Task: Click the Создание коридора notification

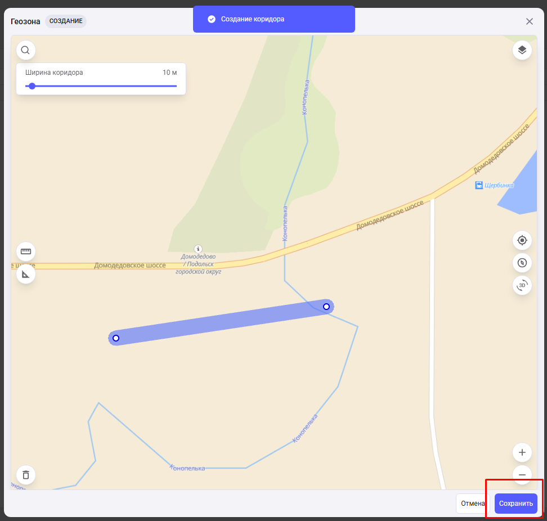Action: tap(273, 19)
